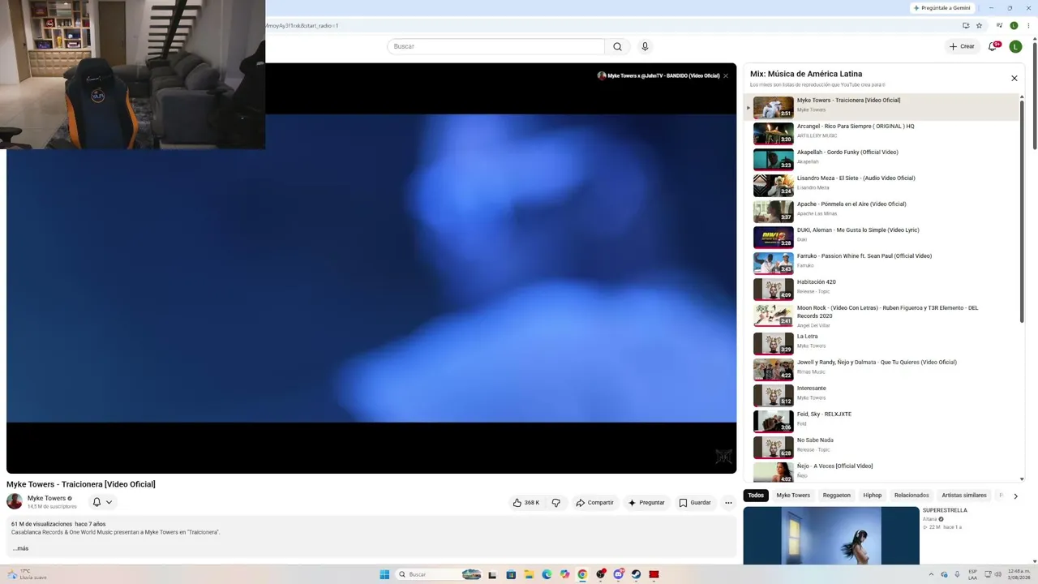Show more filter chips with the right arrow
Screen dimensions: 1038x584
pyautogui.click(x=1015, y=496)
